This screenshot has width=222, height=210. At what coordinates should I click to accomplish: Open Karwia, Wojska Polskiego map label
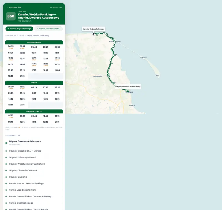point(94,29)
